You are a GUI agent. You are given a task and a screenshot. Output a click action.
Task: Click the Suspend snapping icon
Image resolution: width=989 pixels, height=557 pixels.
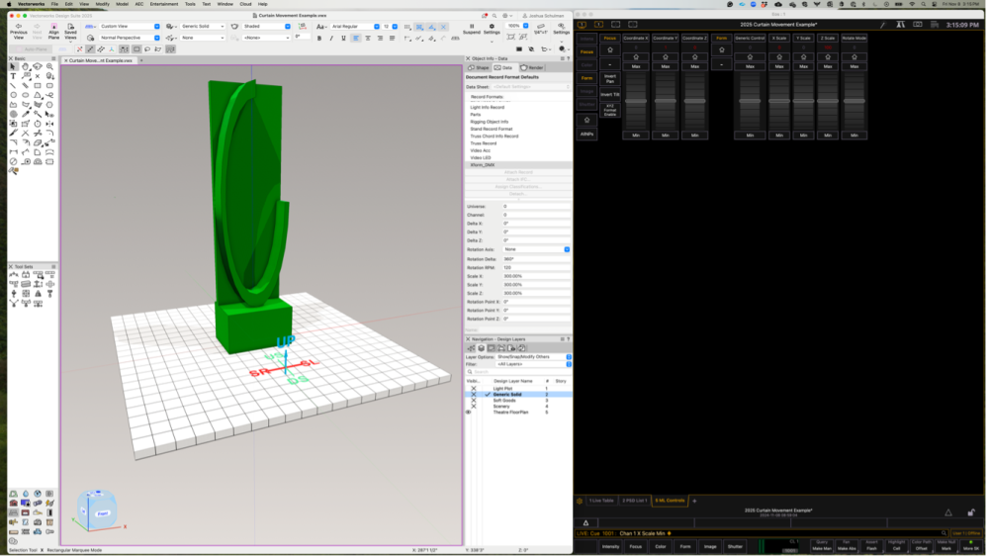coord(471,26)
